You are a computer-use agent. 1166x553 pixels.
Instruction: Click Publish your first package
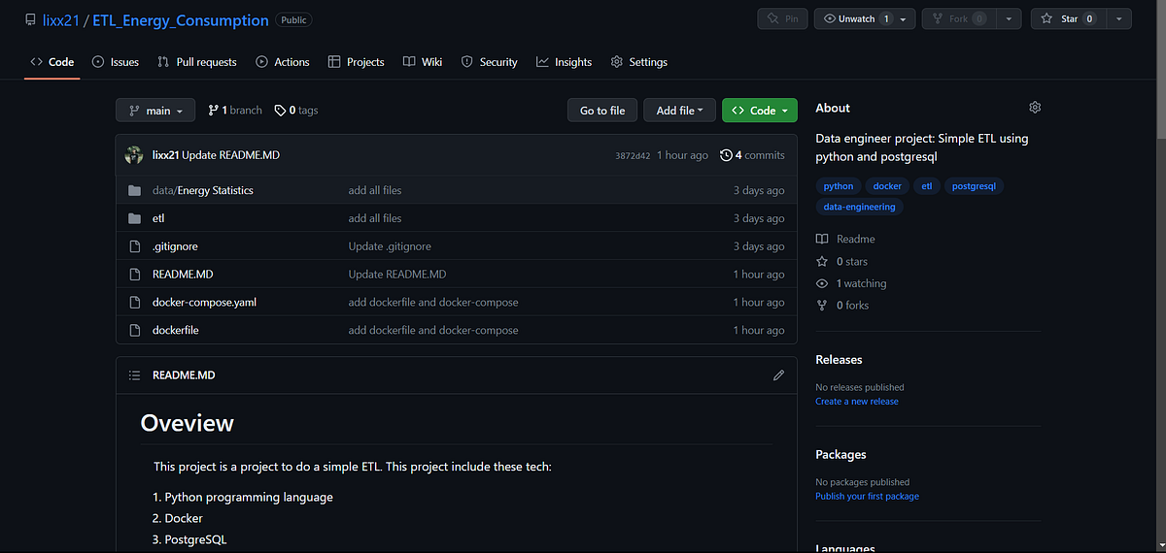pyautogui.click(x=868, y=497)
